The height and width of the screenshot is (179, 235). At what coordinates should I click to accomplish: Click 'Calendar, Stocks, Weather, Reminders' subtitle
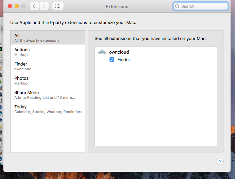click(x=48, y=112)
